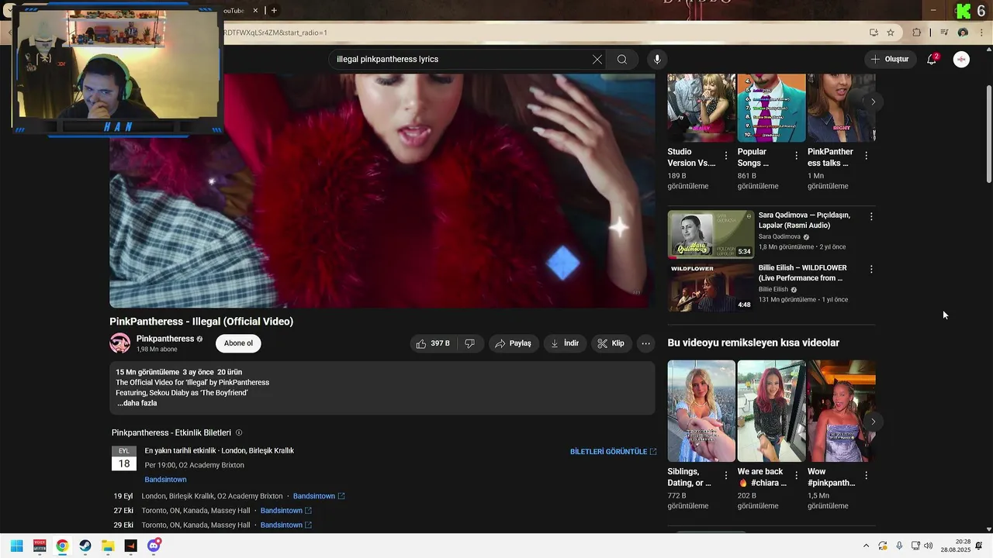Screen dimensions: 993x558
Task: Click the event tickets info icon
Action: 239,432
